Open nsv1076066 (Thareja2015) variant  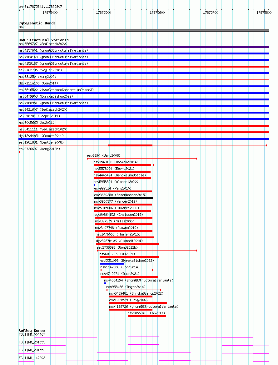(118, 234)
